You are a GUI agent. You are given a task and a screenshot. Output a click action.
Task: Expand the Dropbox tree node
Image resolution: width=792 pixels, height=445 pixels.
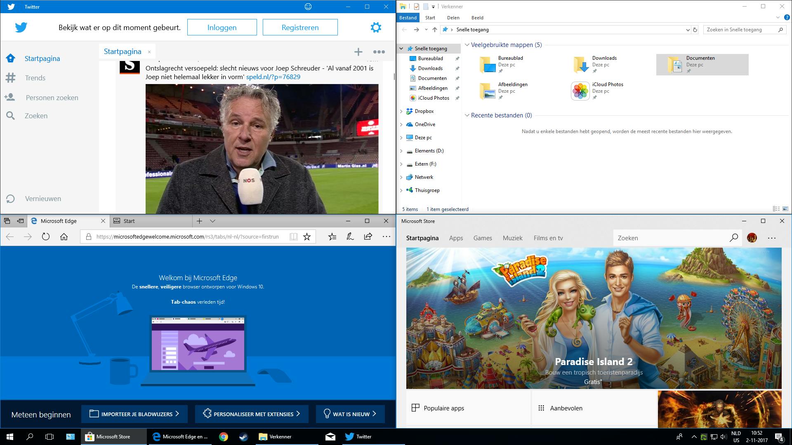[x=401, y=111]
